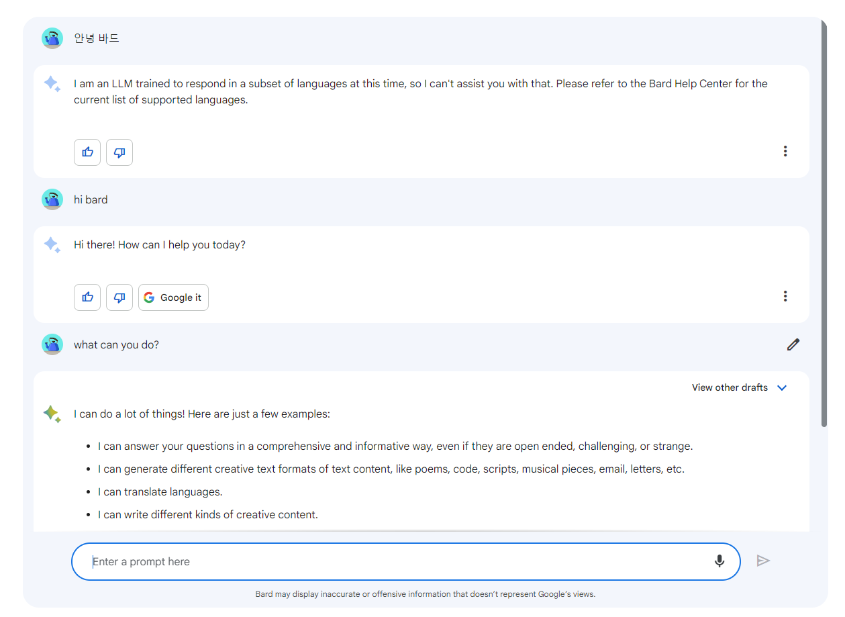Image resolution: width=845 pixels, height=617 pixels.
Task: Edit the 'what can you do?' prompt
Action: coord(793,344)
